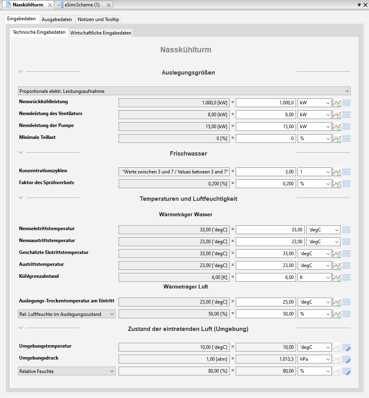Viewport: 369px width, 398px height.
Task: Collapse the Frischwasser section
Action: [x=21, y=152]
